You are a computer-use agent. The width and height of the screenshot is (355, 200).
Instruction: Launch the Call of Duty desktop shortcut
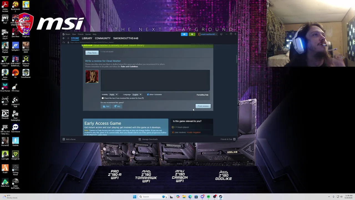point(5,33)
